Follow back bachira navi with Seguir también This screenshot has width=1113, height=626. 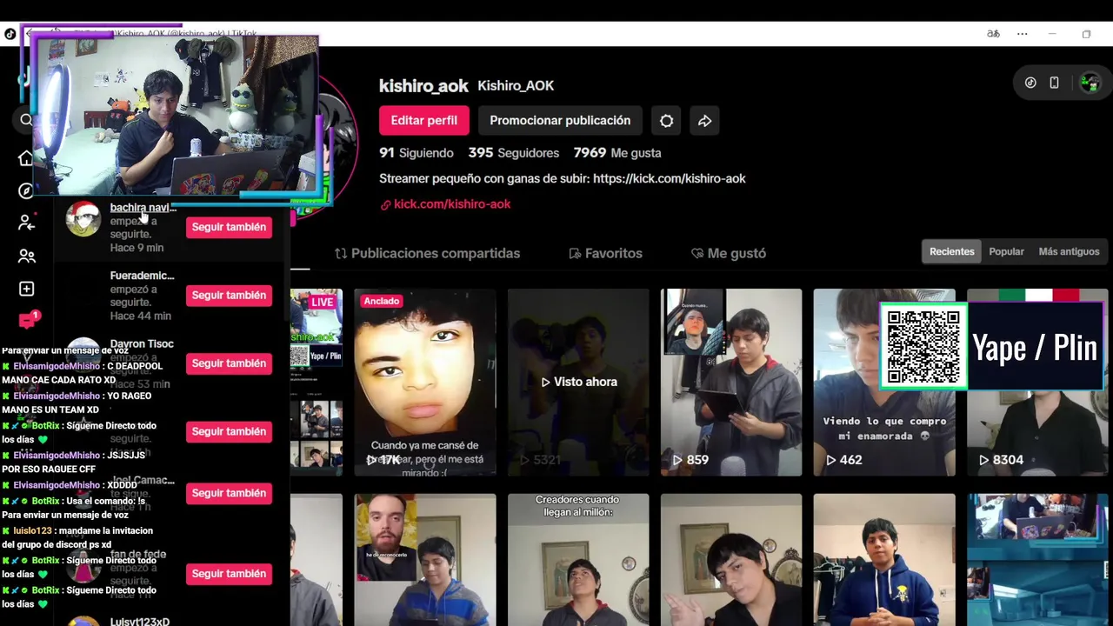(x=229, y=227)
